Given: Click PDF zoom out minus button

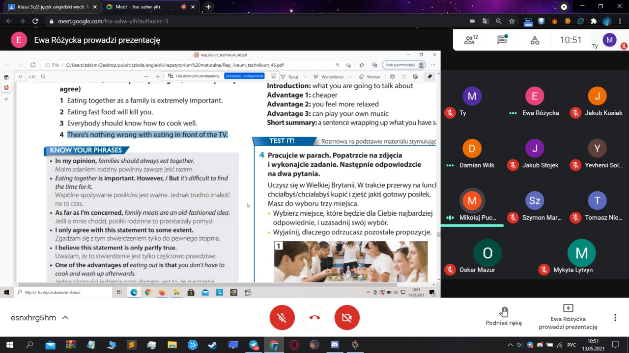Looking at the screenshot, I should click(146, 76).
